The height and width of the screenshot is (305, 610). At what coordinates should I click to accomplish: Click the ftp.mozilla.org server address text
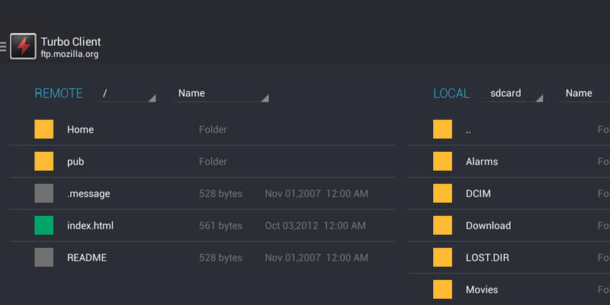(69, 55)
